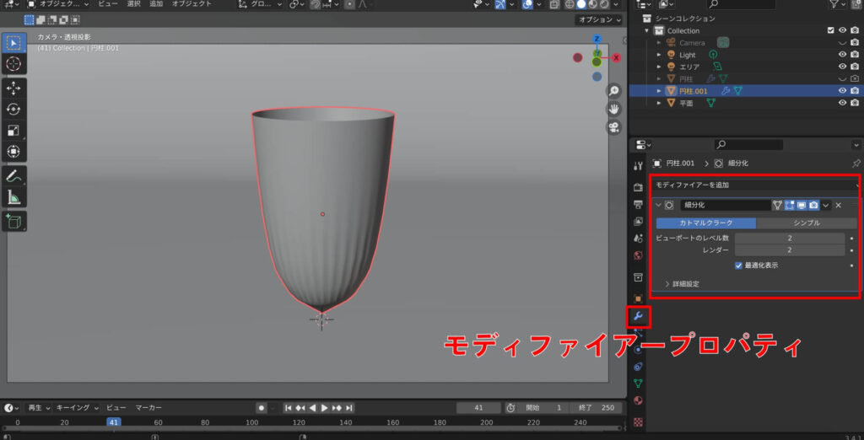Select the Cursor tool
The image size is (864, 440).
coord(14,64)
